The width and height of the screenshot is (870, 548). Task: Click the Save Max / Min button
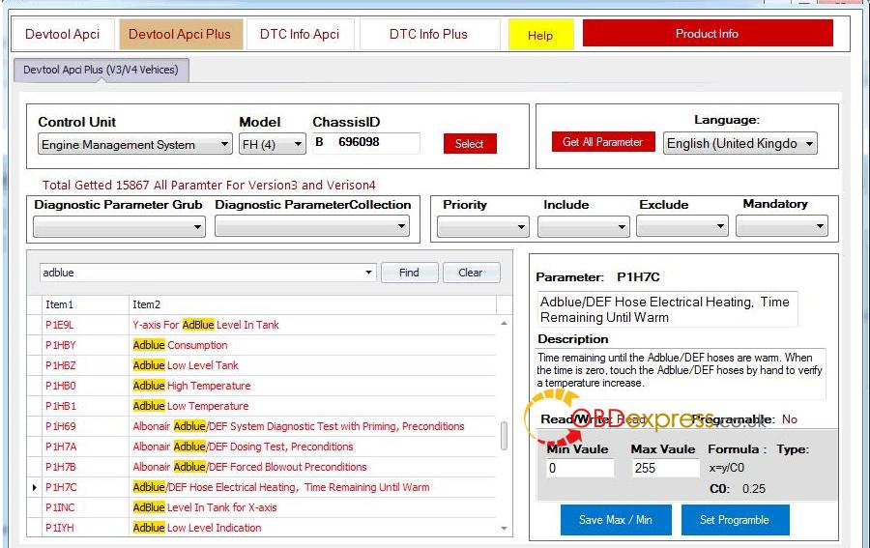615,520
